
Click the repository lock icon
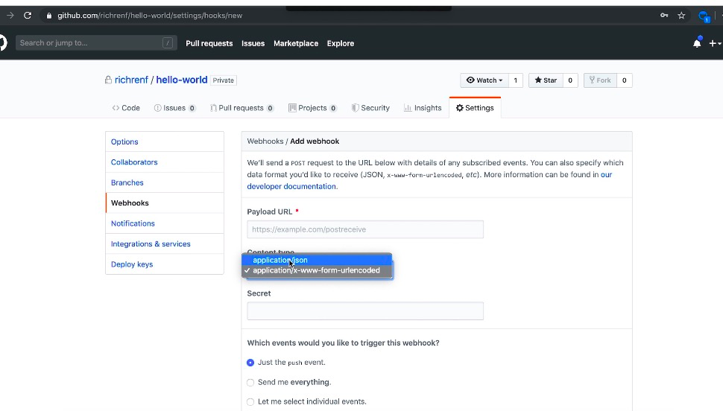coord(108,80)
